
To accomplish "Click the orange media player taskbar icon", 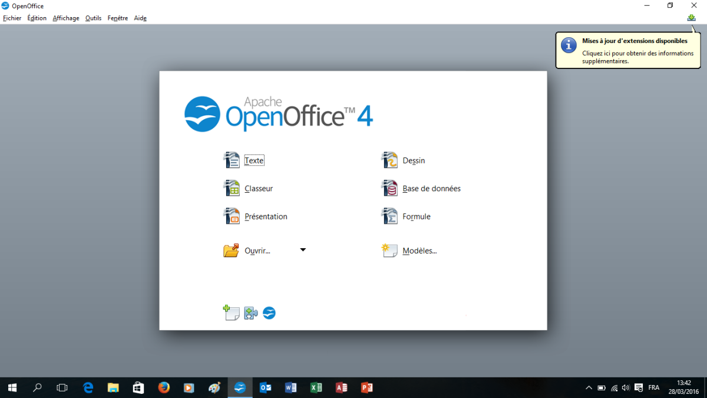I will pos(189,387).
